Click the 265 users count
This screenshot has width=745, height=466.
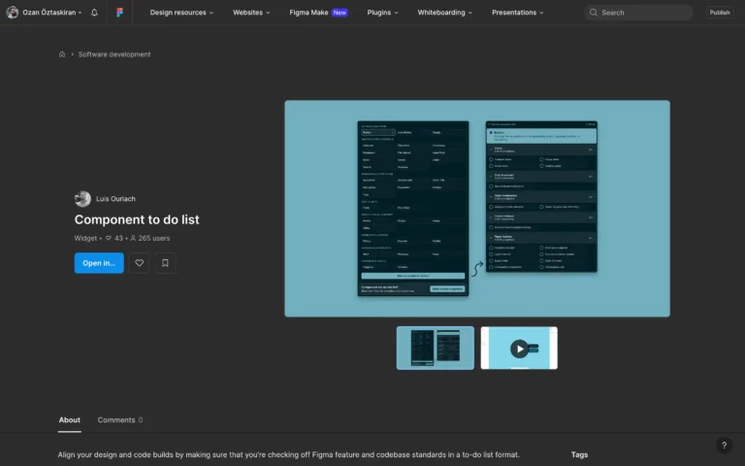150,238
